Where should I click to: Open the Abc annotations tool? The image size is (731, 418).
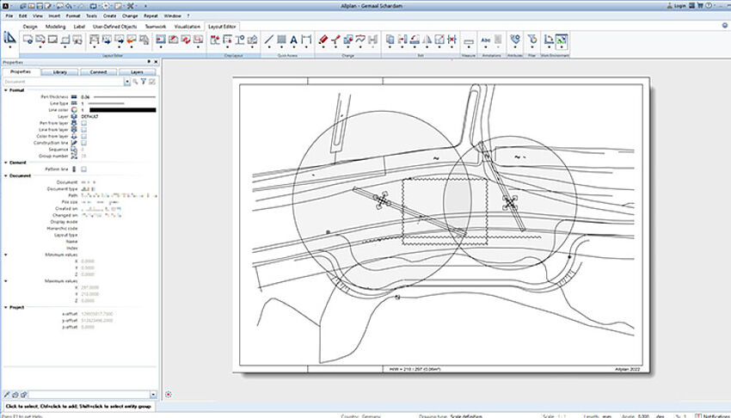coord(486,40)
